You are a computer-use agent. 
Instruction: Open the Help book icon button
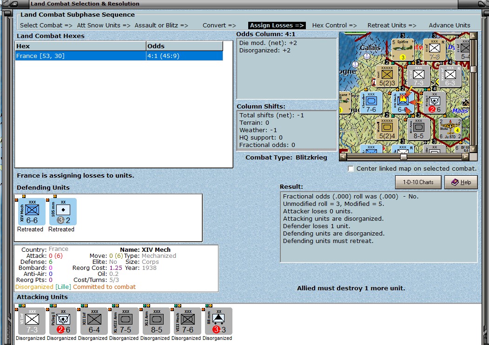[461, 182]
